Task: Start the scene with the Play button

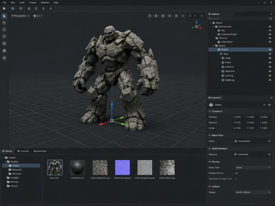Action: [x=4, y=8]
